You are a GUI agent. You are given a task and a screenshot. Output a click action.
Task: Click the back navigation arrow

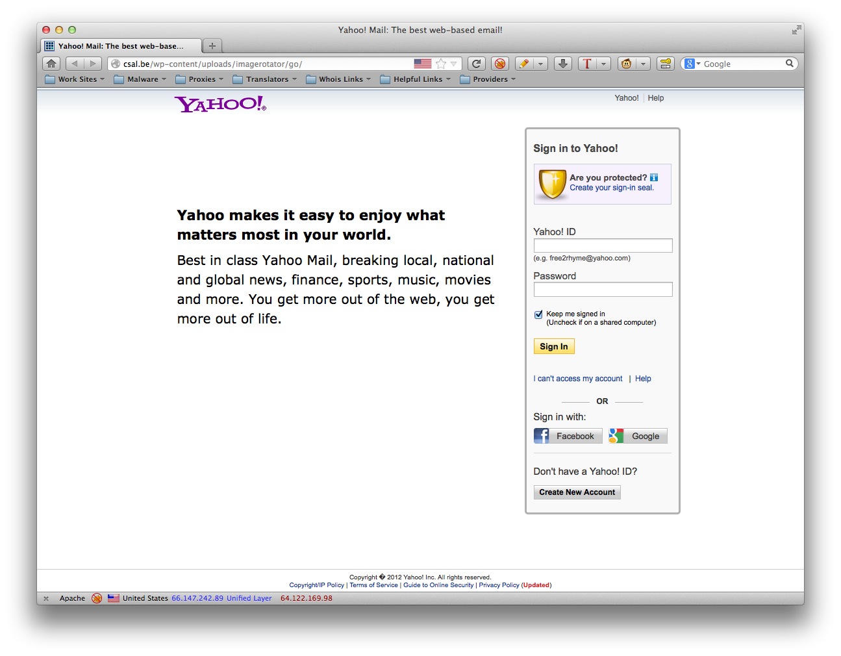click(x=74, y=64)
